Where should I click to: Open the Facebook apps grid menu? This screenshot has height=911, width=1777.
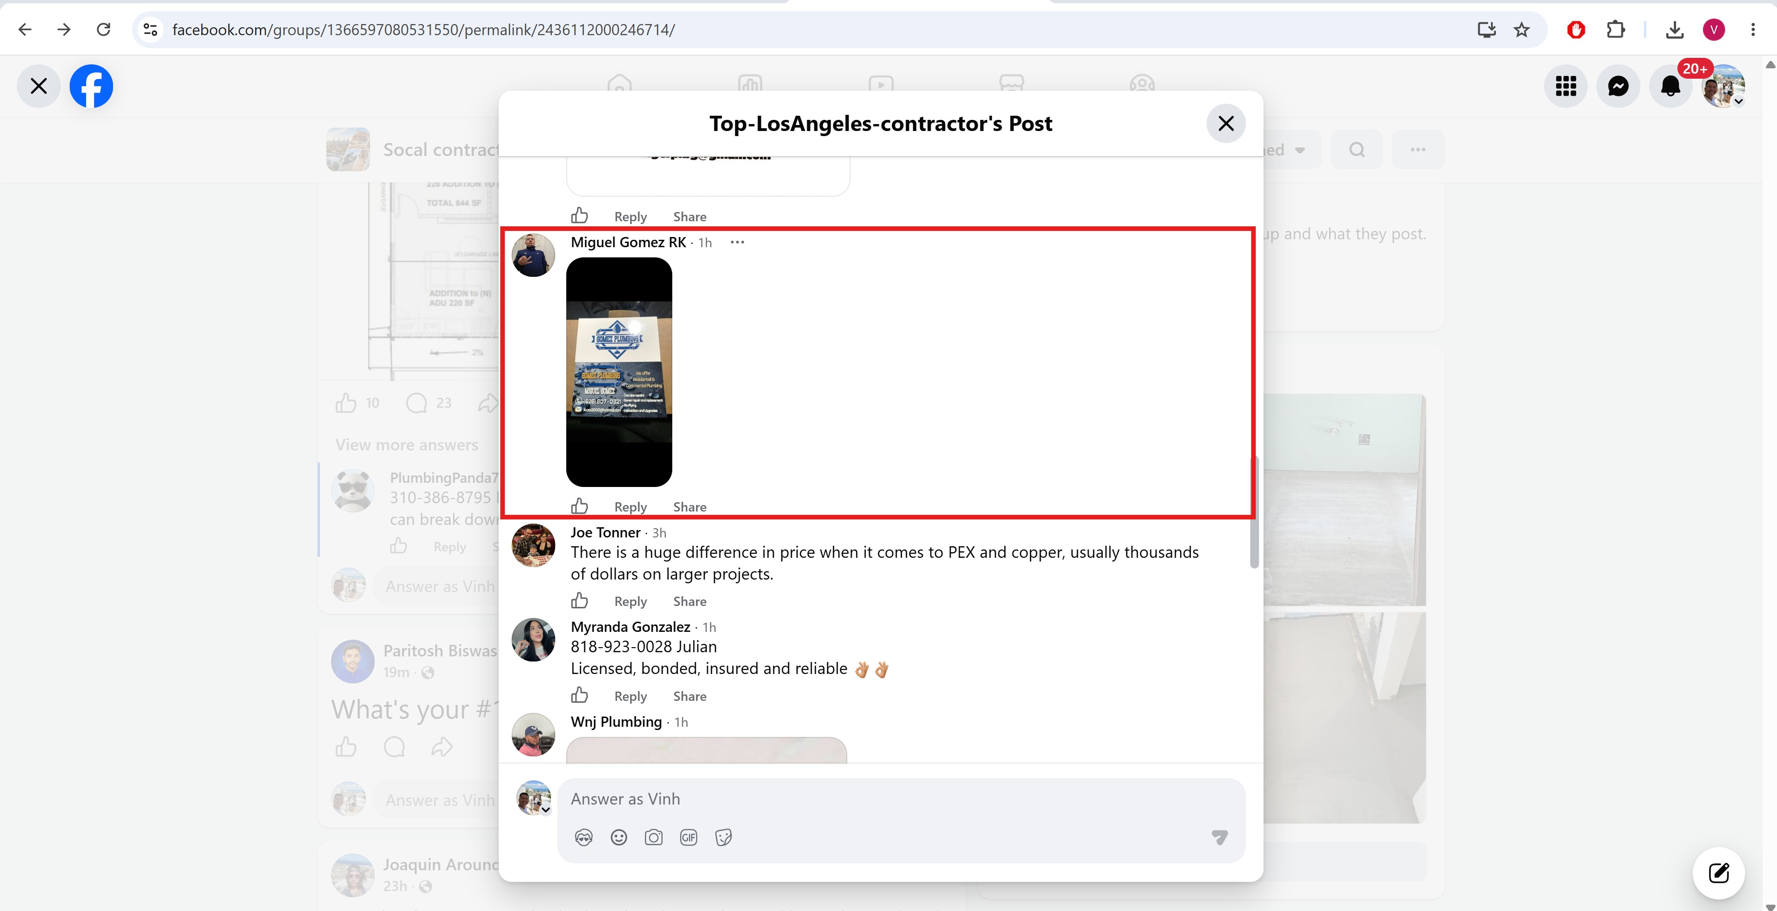click(x=1566, y=86)
